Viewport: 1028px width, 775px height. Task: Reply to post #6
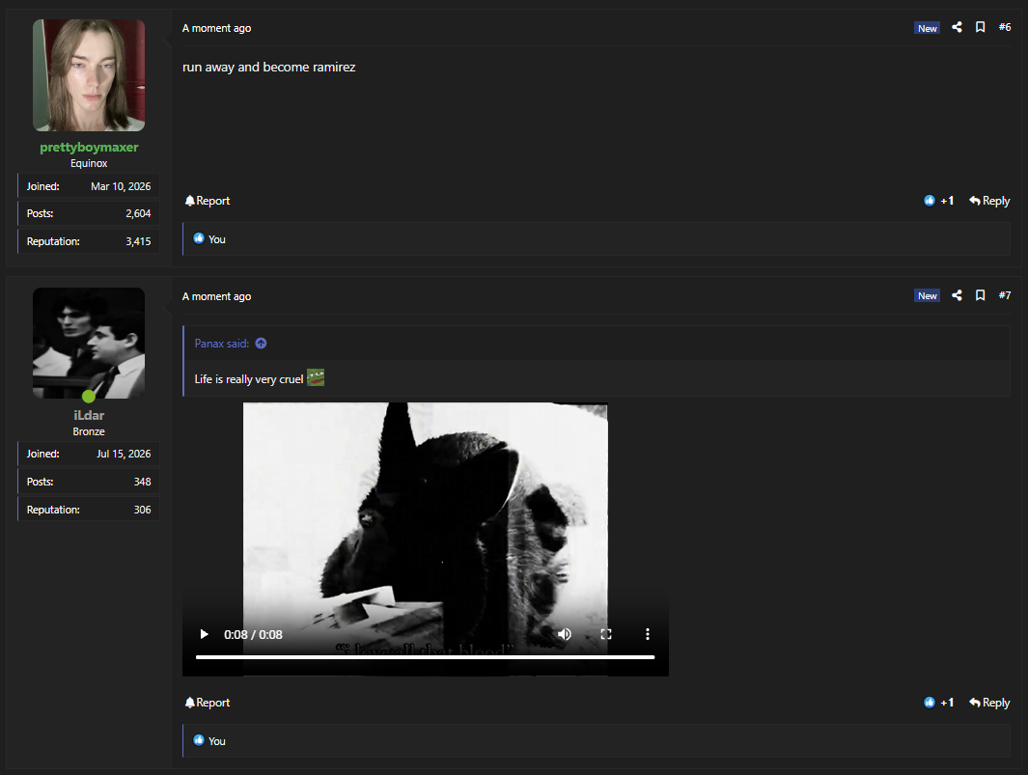coord(989,201)
